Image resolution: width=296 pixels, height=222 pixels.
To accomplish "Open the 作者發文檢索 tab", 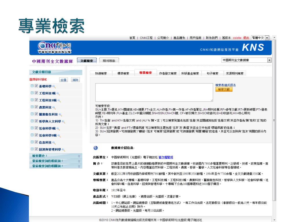I will point(168,73).
